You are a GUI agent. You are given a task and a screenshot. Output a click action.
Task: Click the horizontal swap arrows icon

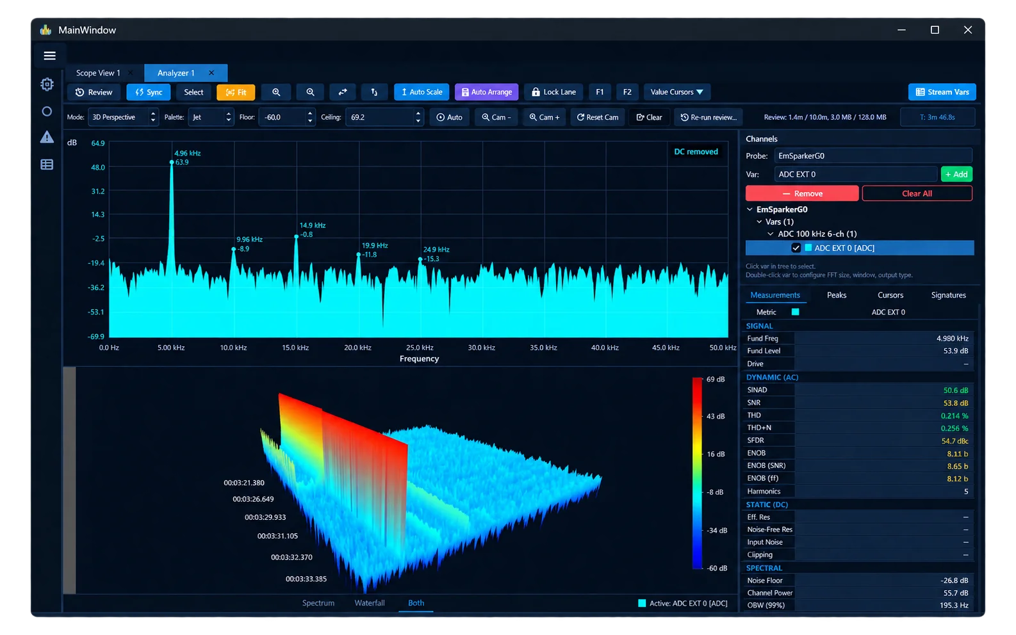coord(343,92)
